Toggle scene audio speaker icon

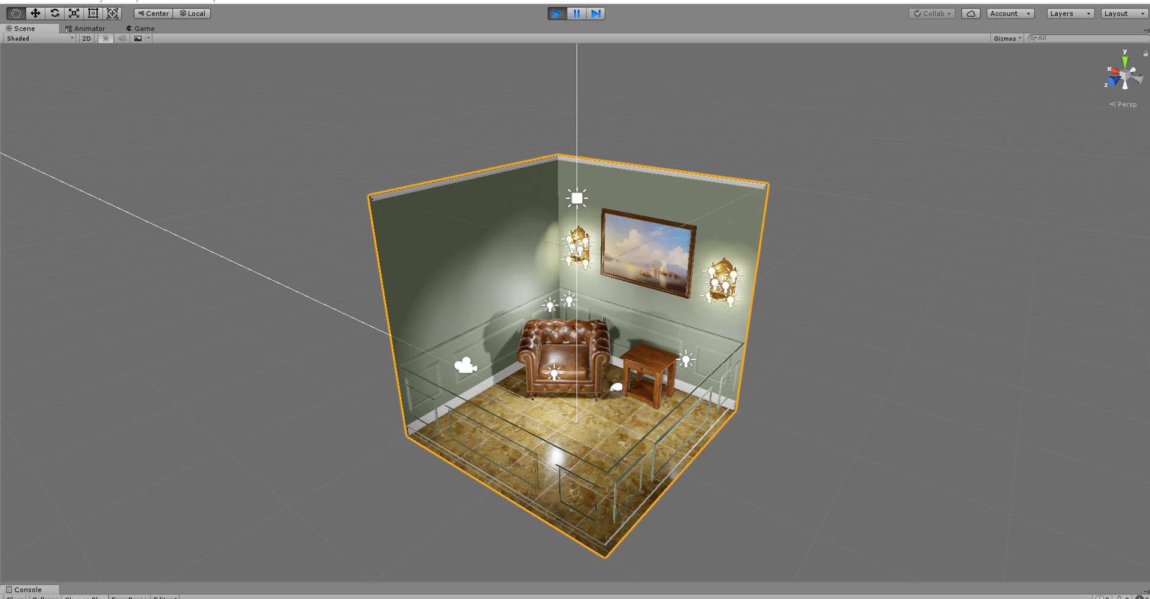pos(122,38)
